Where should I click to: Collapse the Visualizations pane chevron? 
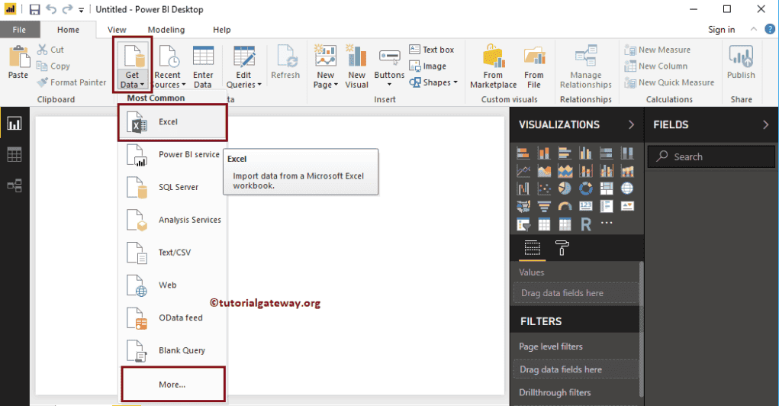(631, 124)
